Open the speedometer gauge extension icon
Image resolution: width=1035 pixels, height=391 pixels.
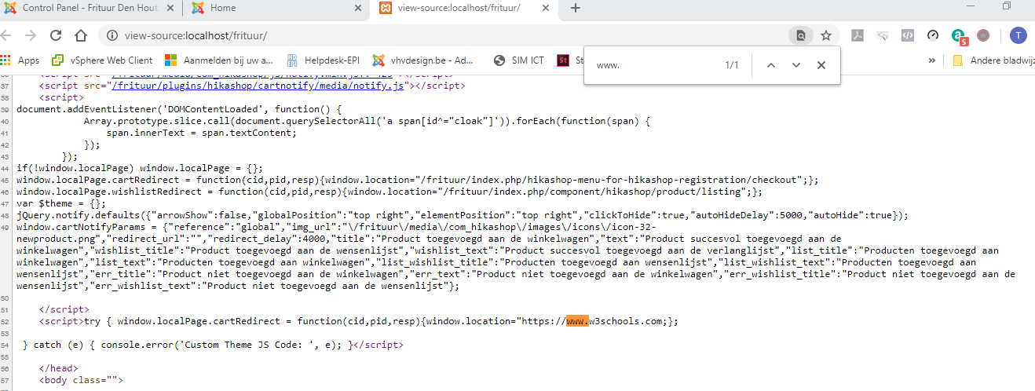point(932,35)
